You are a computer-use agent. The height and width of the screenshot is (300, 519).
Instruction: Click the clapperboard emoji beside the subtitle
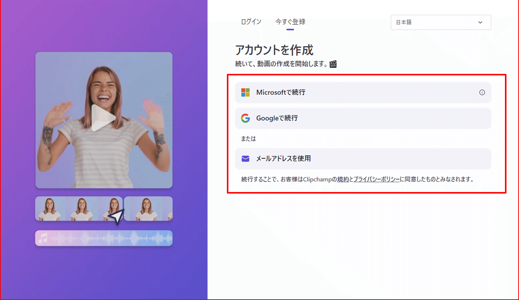[x=333, y=64]
